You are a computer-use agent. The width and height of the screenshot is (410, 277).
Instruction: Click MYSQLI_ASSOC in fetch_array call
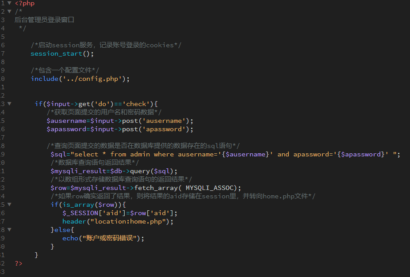click(210, 188)
